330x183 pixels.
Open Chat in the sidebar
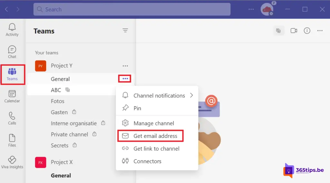click(x=12, y=52)
